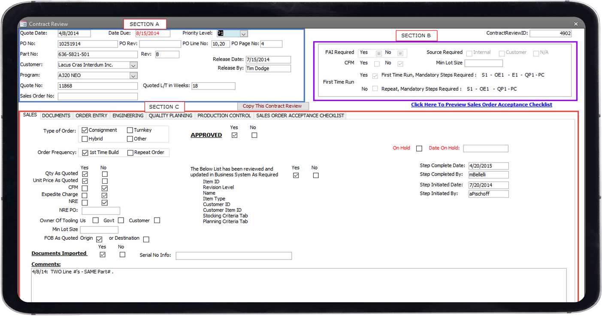Viewport: 602px width, 316px height.
Task: Click the PO No field
Action: tap(88, 44)
